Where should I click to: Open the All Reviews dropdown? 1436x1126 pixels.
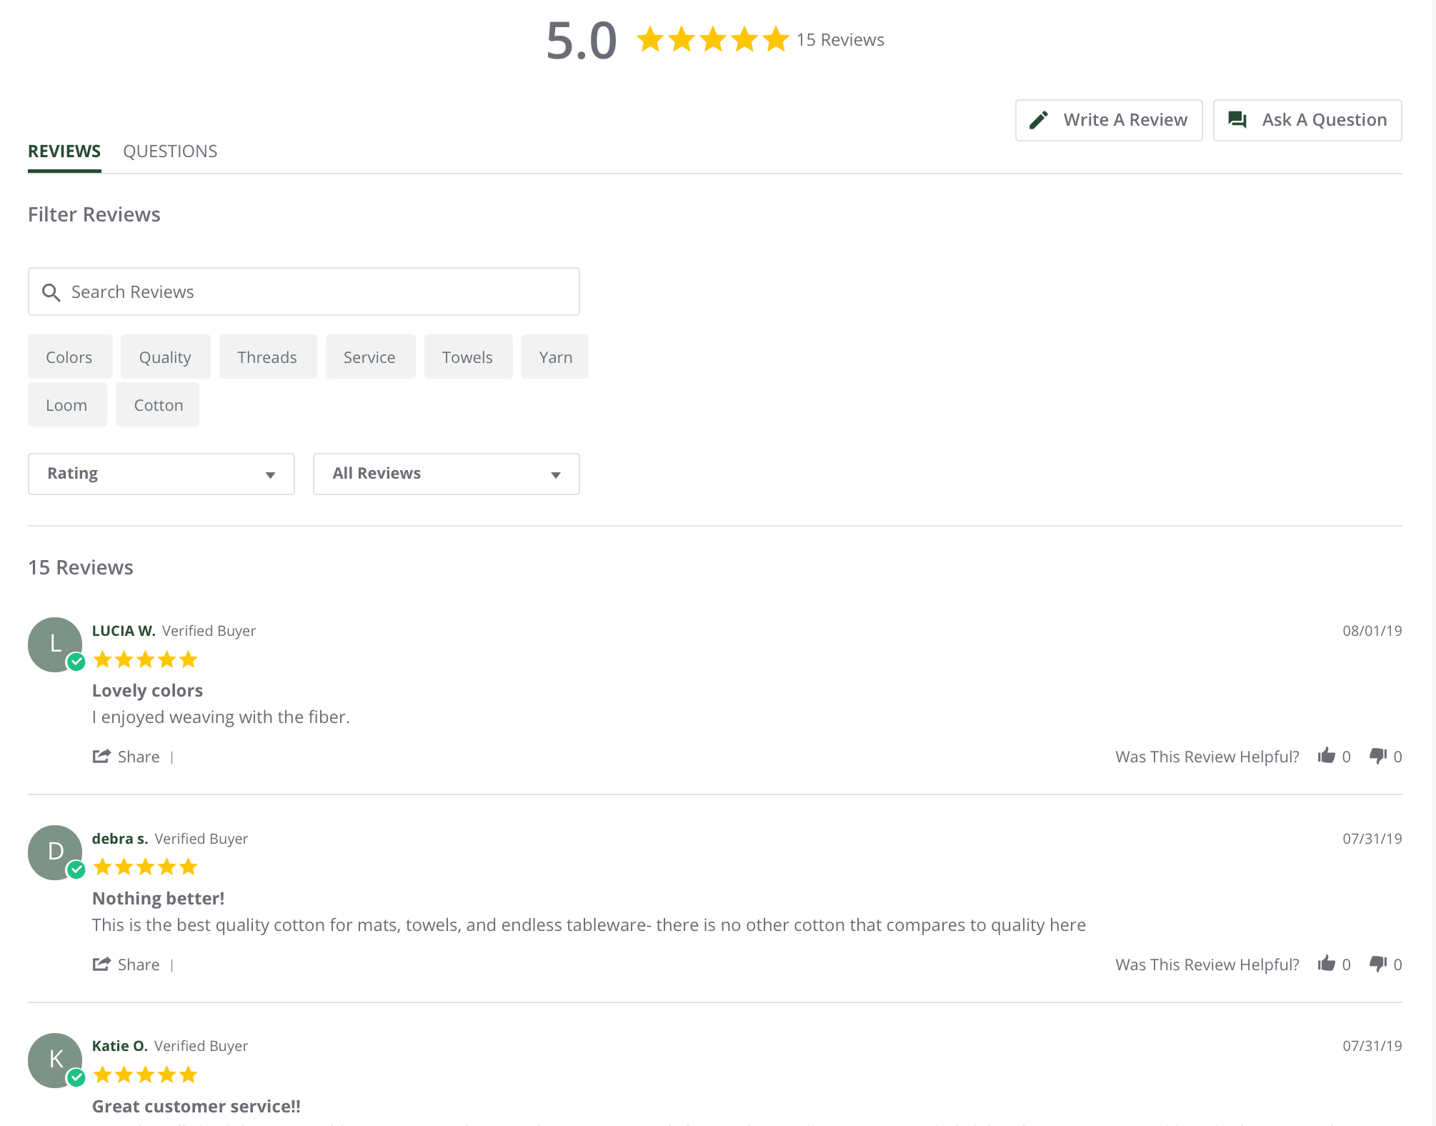[x=446, y=474]
